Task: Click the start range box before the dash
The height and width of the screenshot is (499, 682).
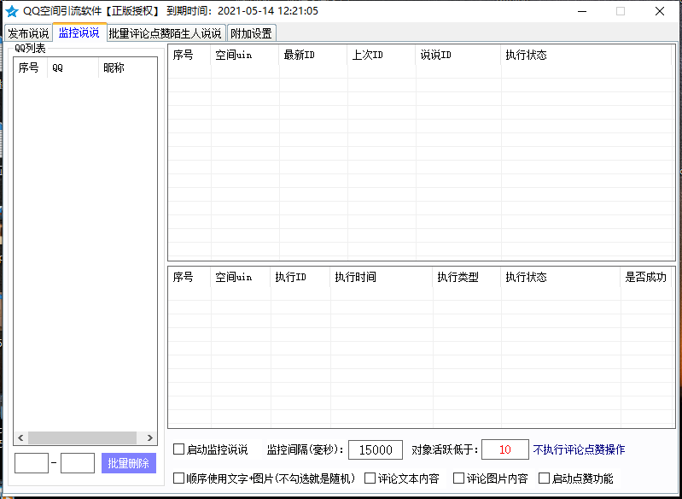Action: click(x=32, y=463)
